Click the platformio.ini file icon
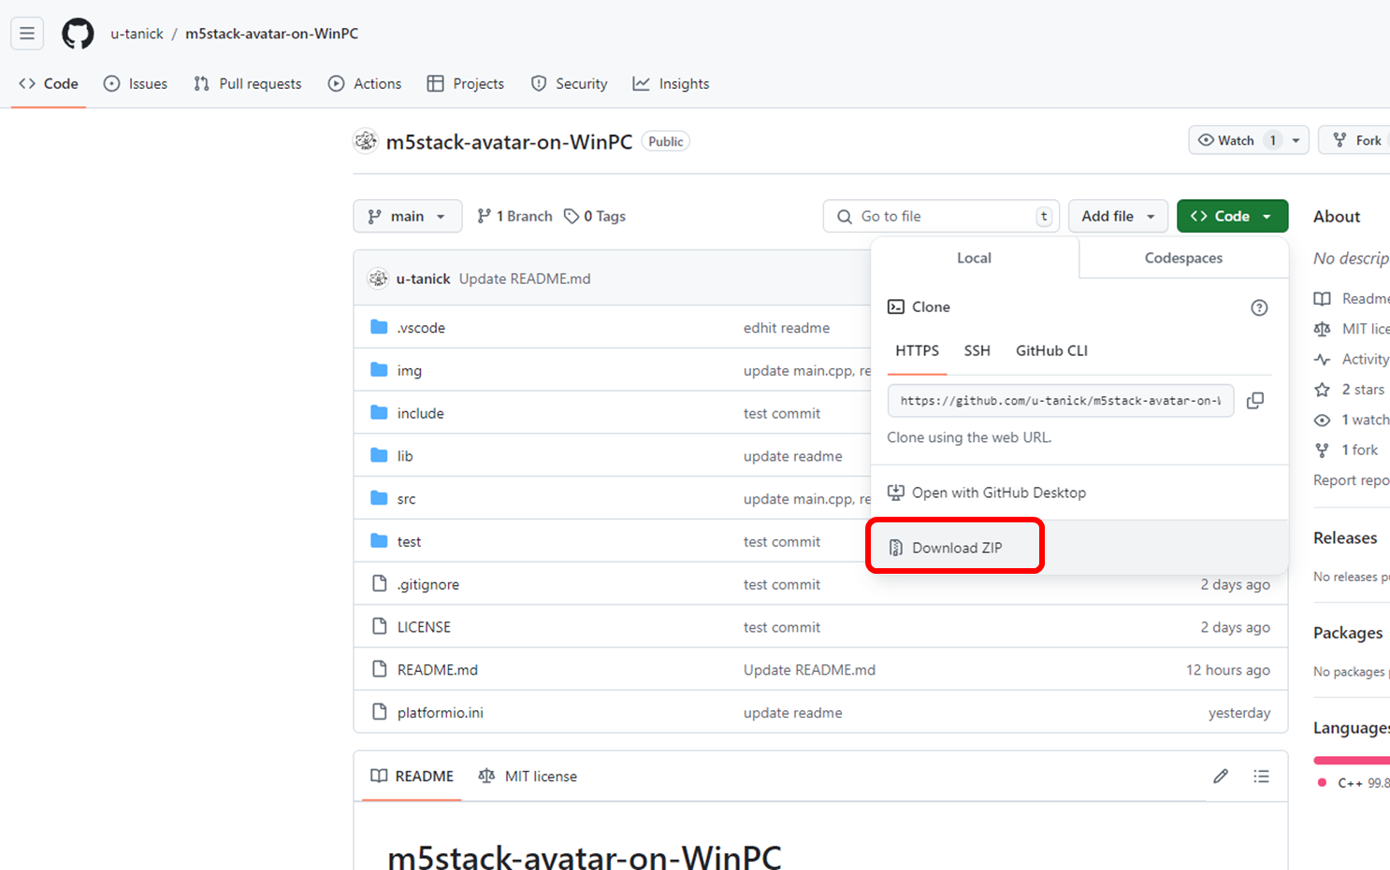The image size is (1390, 870). [x=379, y=712]
